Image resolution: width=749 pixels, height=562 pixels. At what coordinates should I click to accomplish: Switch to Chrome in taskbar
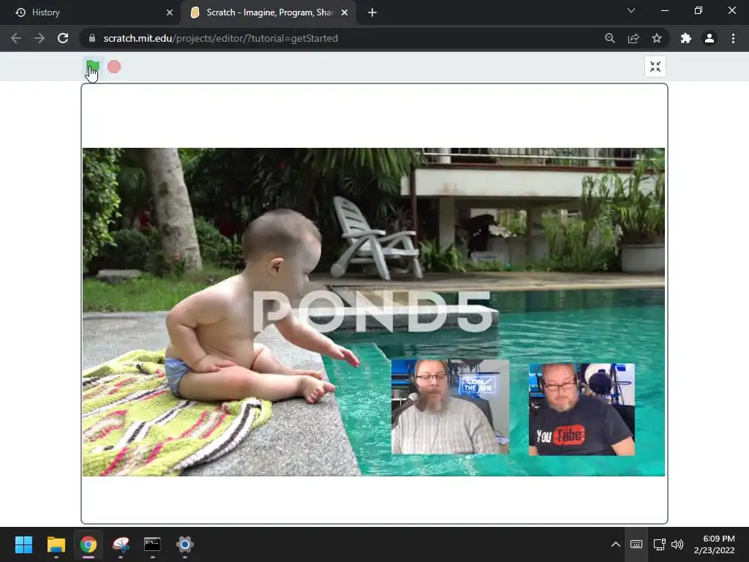point(89,544)
